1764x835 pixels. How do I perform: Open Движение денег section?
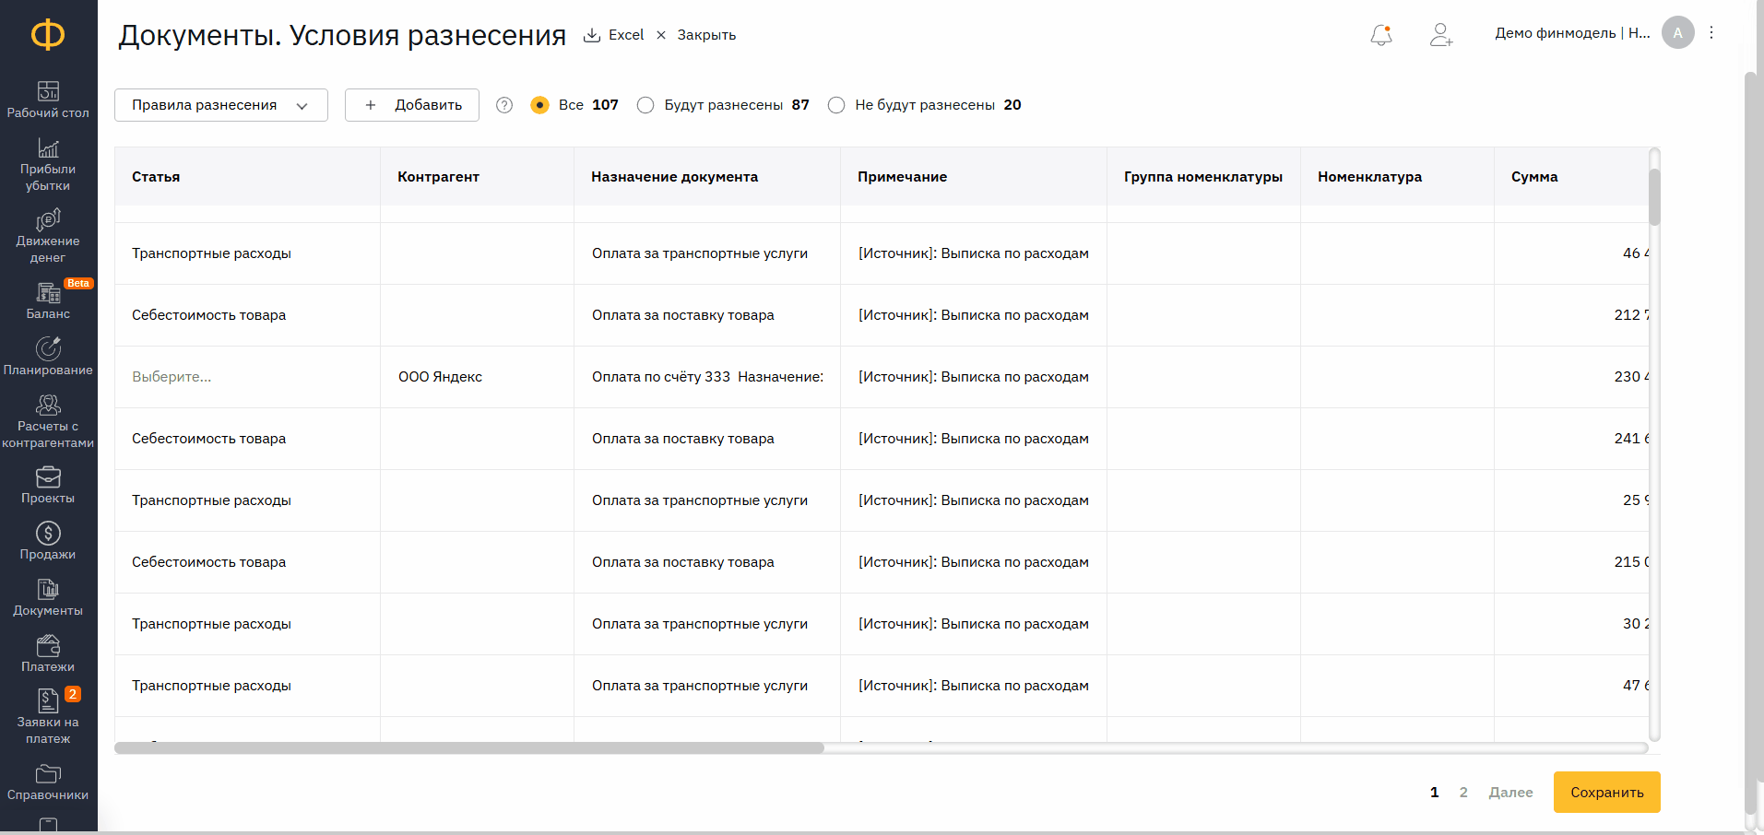coord(48,236)
